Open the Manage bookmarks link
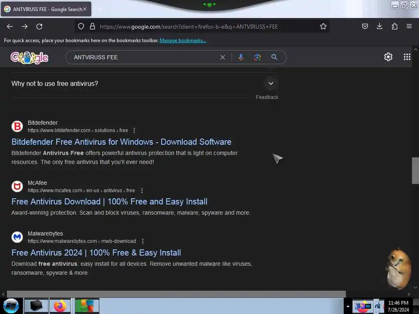Viewport: 419px width, 314px height. 183,40
